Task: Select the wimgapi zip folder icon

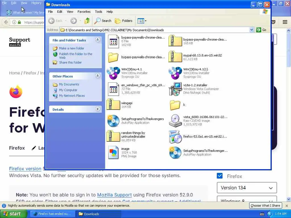Action: (x=113, y=104)
